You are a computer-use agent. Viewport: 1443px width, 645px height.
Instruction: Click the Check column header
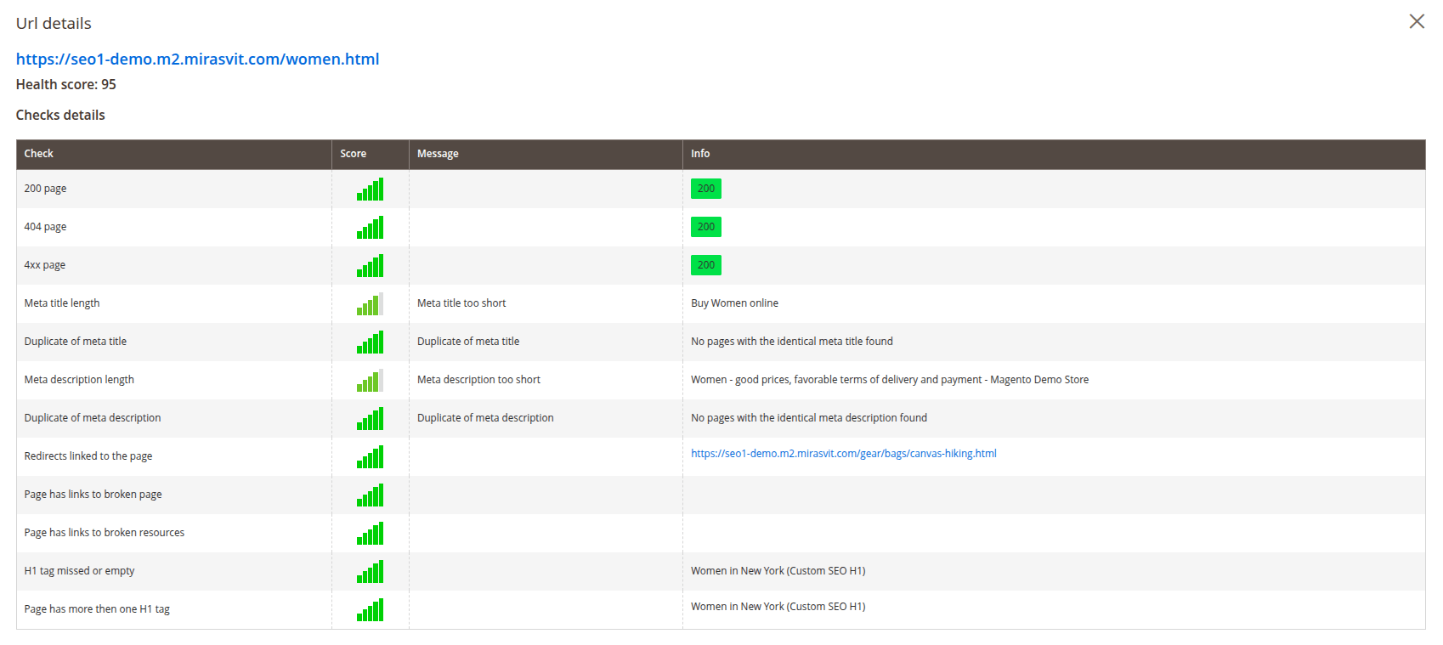click(174, 154)
